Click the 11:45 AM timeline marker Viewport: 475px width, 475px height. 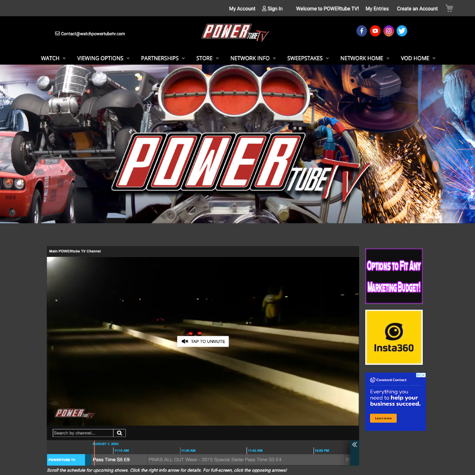pyautogui.click(x=255, y=450)
